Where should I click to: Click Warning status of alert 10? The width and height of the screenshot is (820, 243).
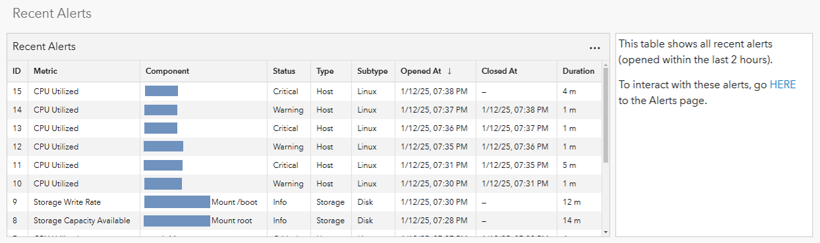click(288, 184)
